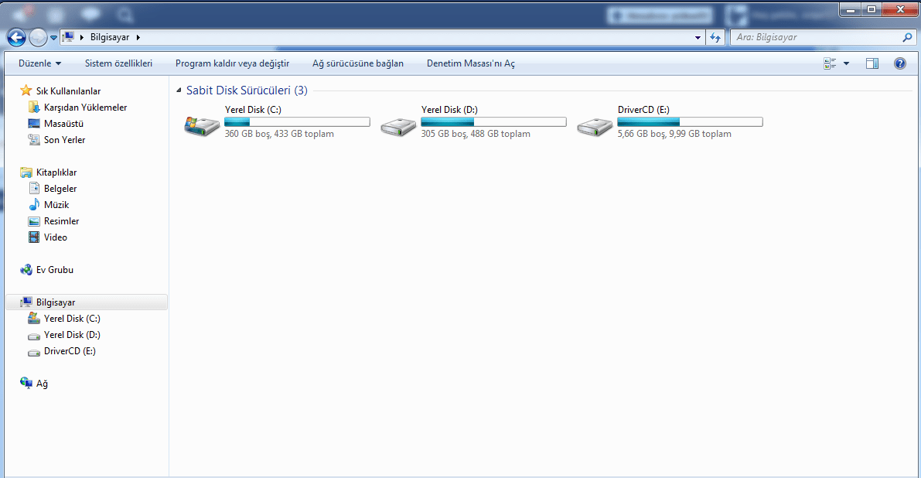Image resolution: width=921 pixels, height=478 pixels.
Task: Minimize the Explorer window
Action: point(850,9)
